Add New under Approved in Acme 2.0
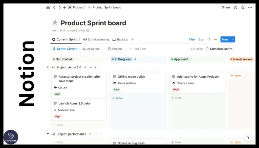This screenshot has height=148, width=259. pos(176,98)
